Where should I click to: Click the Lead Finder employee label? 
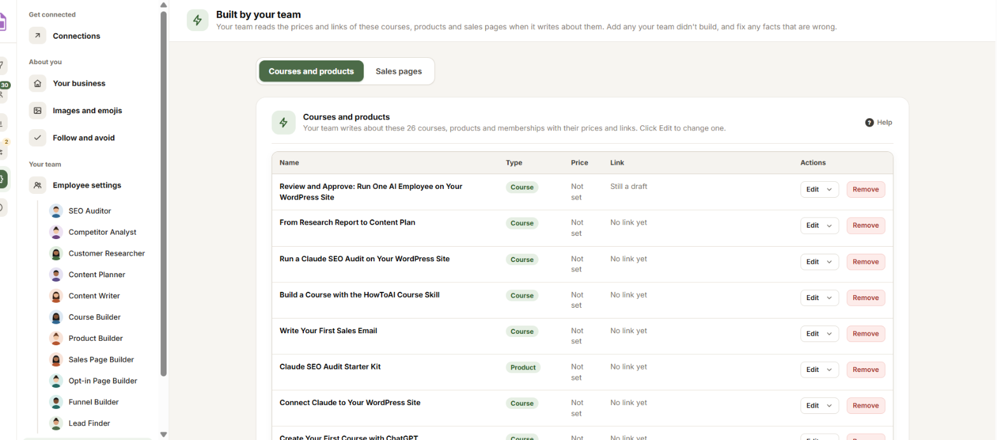pos(89,423)
